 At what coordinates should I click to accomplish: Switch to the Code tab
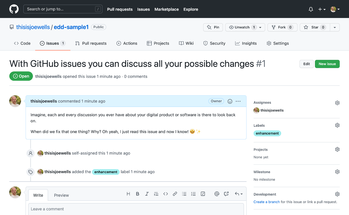pyautogui.click(x=22, y=43)
